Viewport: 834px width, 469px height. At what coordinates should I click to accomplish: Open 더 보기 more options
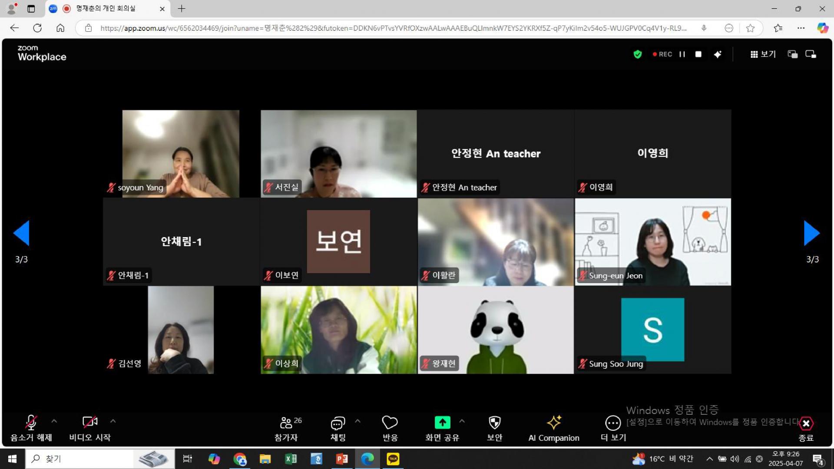click(x=613, y=428)
